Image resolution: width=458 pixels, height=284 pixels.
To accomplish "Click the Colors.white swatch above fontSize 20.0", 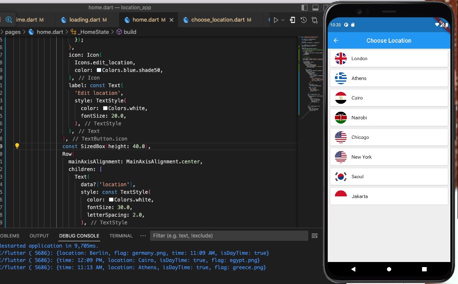I will (x=105, y=108).
